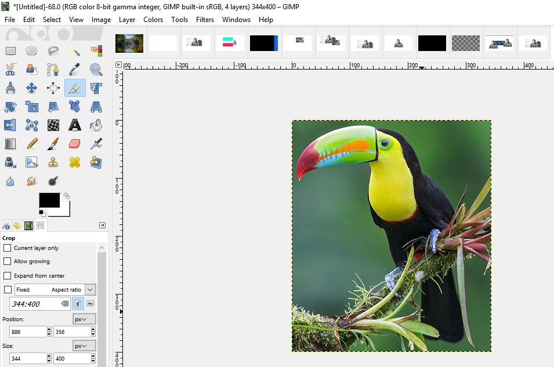Image resolution: width=554 pixels, height=367 pixels.
Task: Choose the Eraser tool
Action: [x=75, y=143]
